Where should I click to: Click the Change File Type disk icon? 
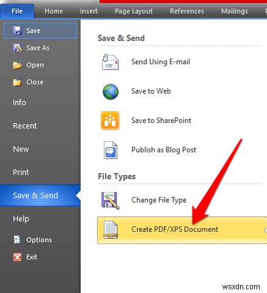(x=110, y=201)
